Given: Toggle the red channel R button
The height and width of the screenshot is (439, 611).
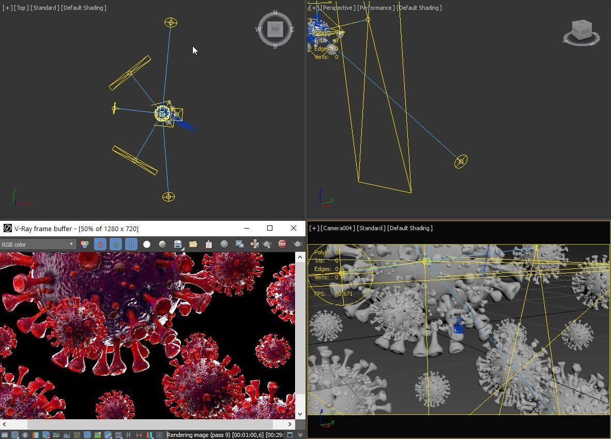Looking at the screenshot, I should [100, 245].
